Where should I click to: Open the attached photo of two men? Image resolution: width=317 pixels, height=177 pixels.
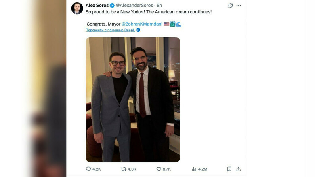click(x=133, y=100)
